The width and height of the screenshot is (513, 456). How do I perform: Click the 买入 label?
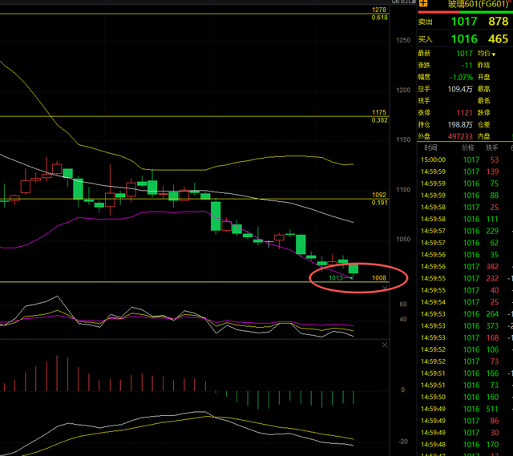pyautogui.click(x=426, y=39)
